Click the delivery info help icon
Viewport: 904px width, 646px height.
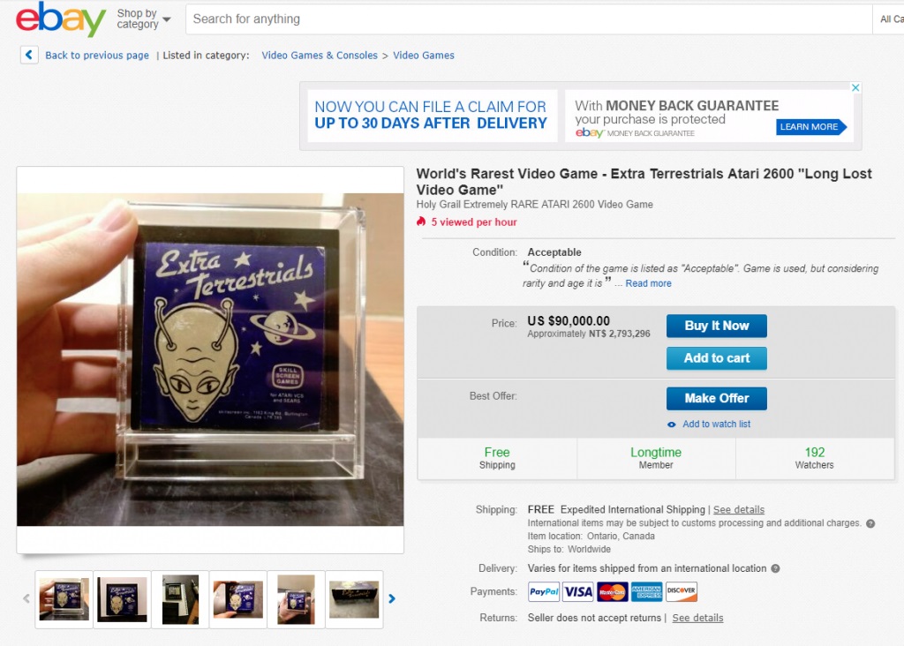coord(775,568)
